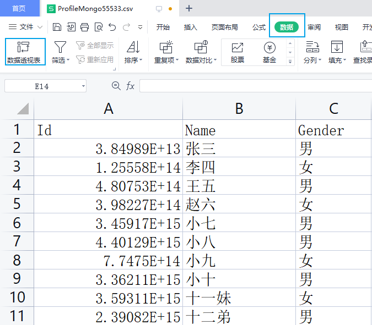Screen dimensions: 372x325
Task: Select column B header
Action: click(239, 109)
